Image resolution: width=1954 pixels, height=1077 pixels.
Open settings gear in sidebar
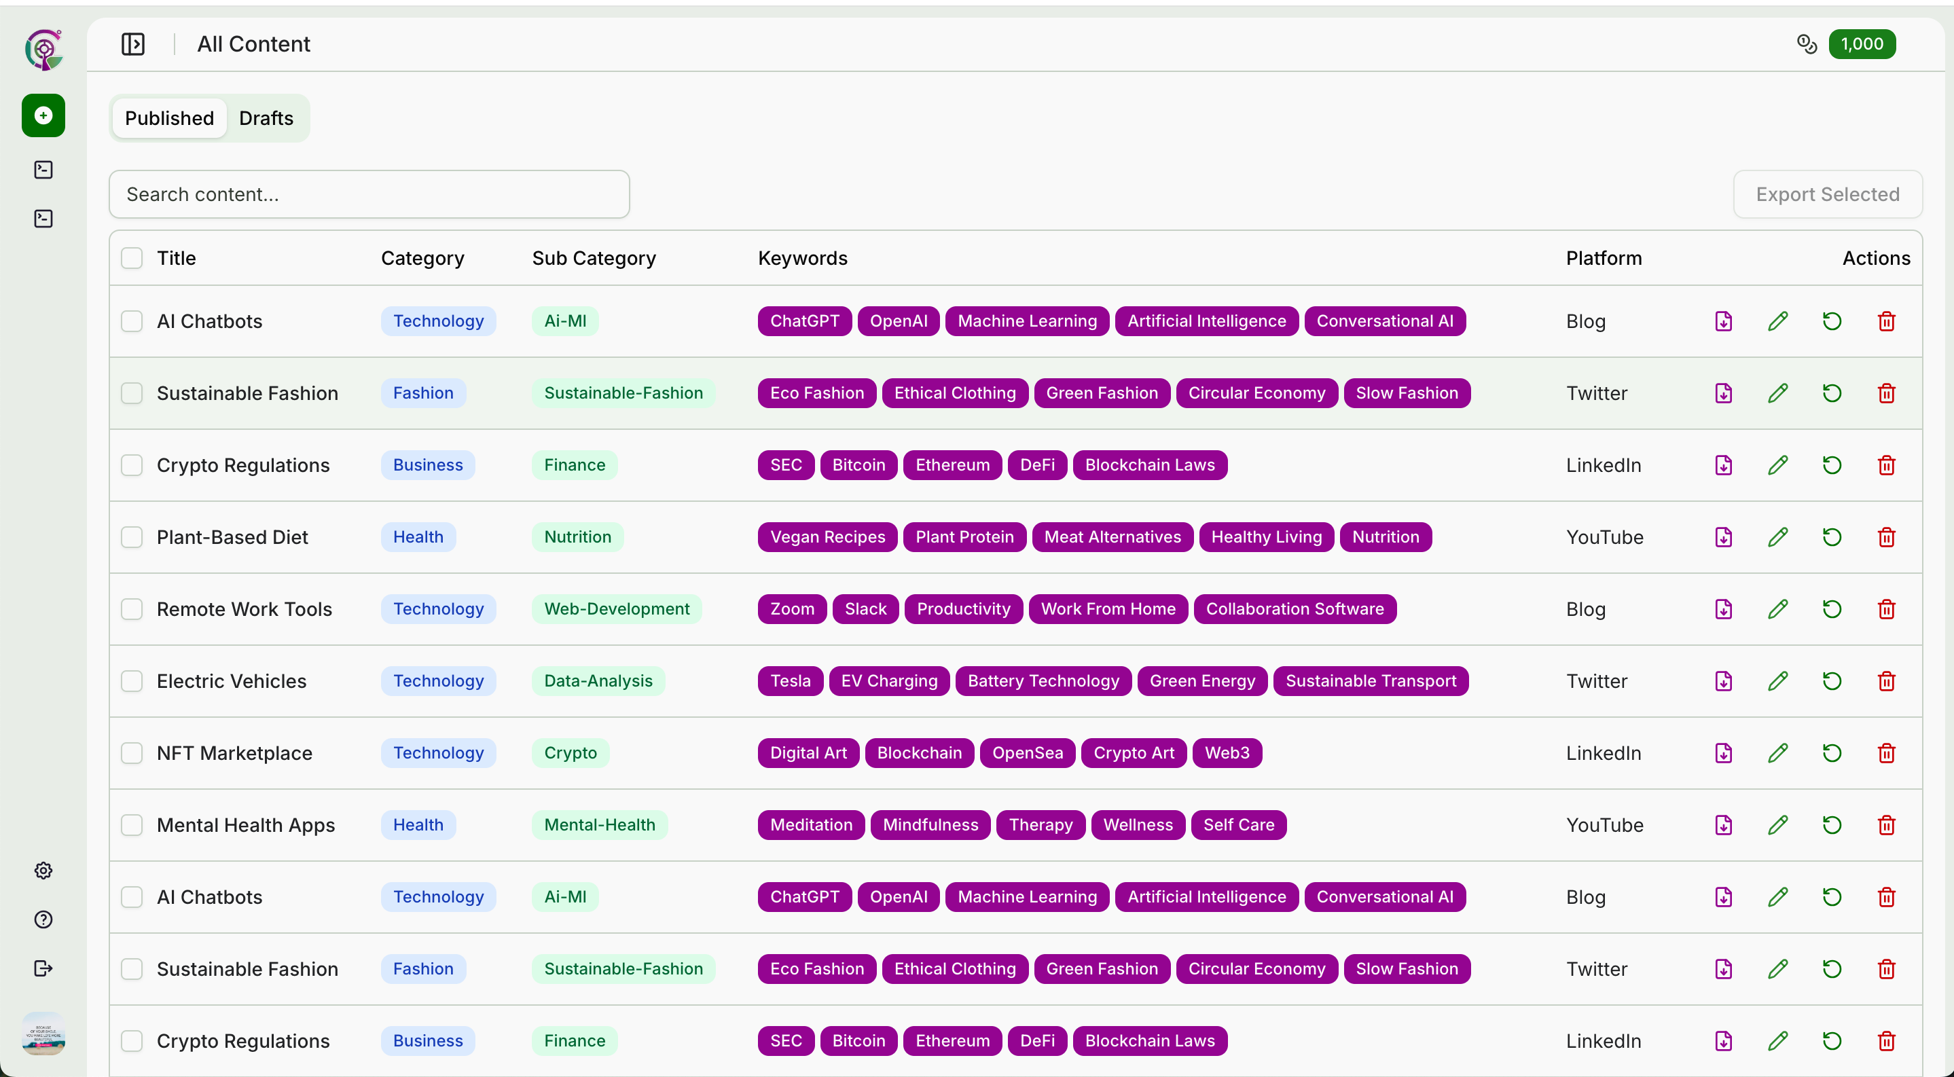click(x=43, y=871)
